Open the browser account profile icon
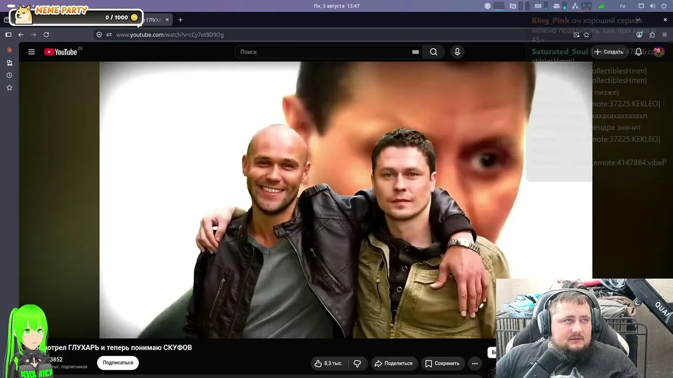673x378 pixels. click(639, 35)
